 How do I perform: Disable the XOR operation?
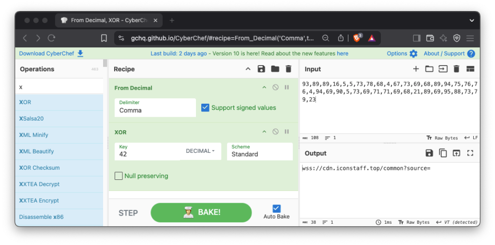tap(275, 132)
